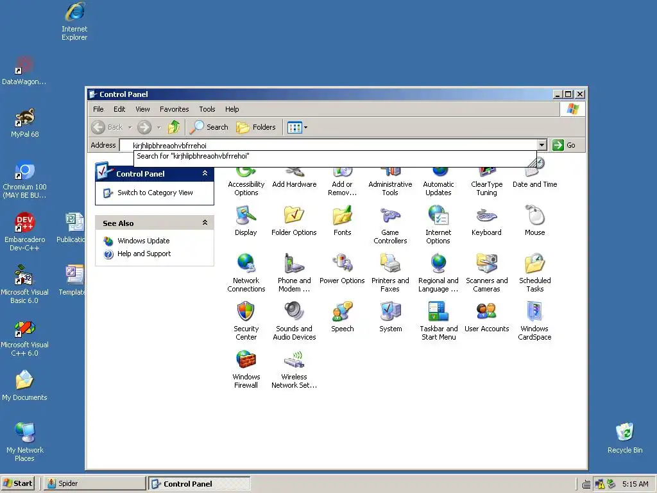Open Scanners and Cameras icon

tap(486, 273)
